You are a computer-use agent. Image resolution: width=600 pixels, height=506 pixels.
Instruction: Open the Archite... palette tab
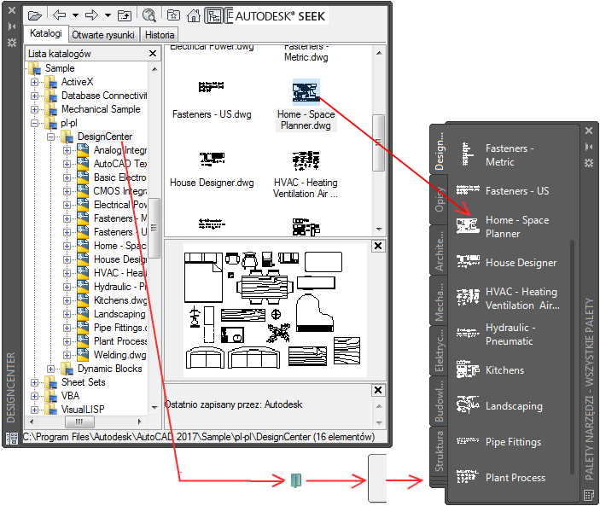click(440, 251)
